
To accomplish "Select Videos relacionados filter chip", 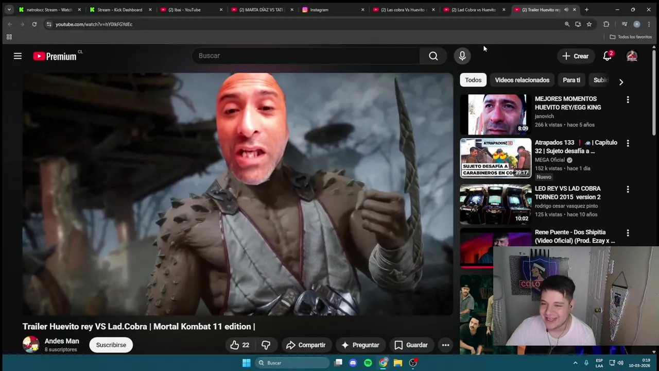I will point(522,80).
